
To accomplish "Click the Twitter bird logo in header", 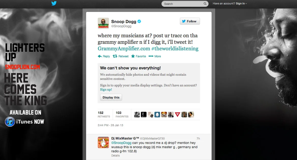I will [x=54, y=3].
